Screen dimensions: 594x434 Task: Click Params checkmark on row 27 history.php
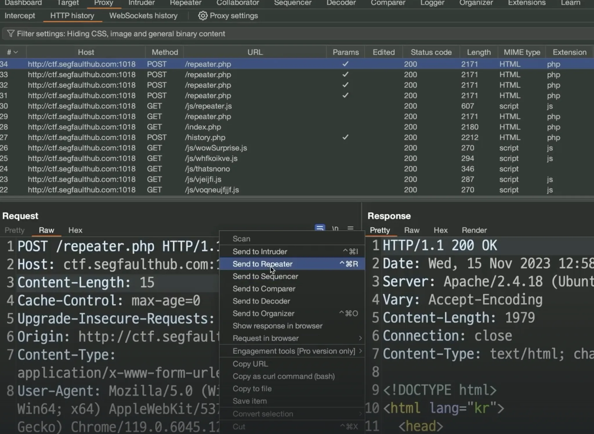[x=345, y=137]
